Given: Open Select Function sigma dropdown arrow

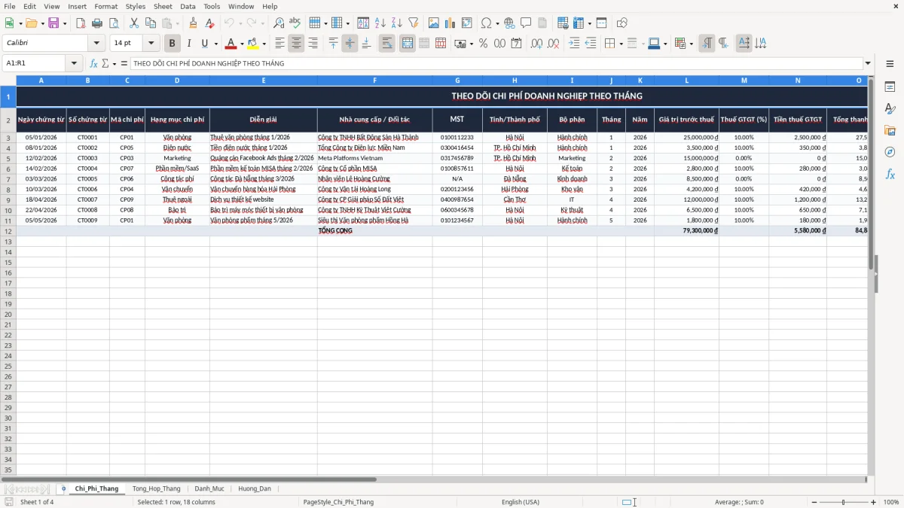Looking at the screenshot, I should coord(115,63).
